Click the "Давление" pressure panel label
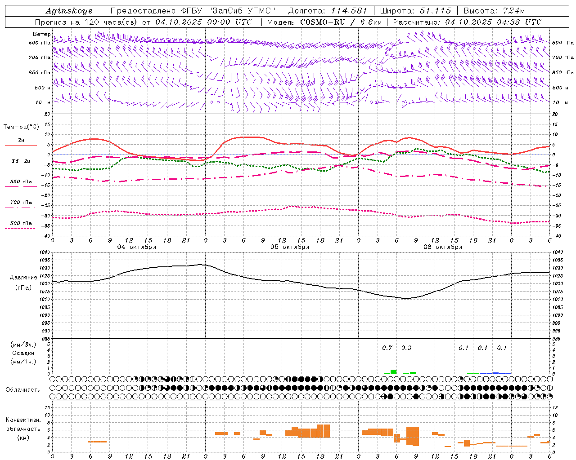The width and height of the screenshot is (576, 460). pyautogui.click(x=23, y=278)
